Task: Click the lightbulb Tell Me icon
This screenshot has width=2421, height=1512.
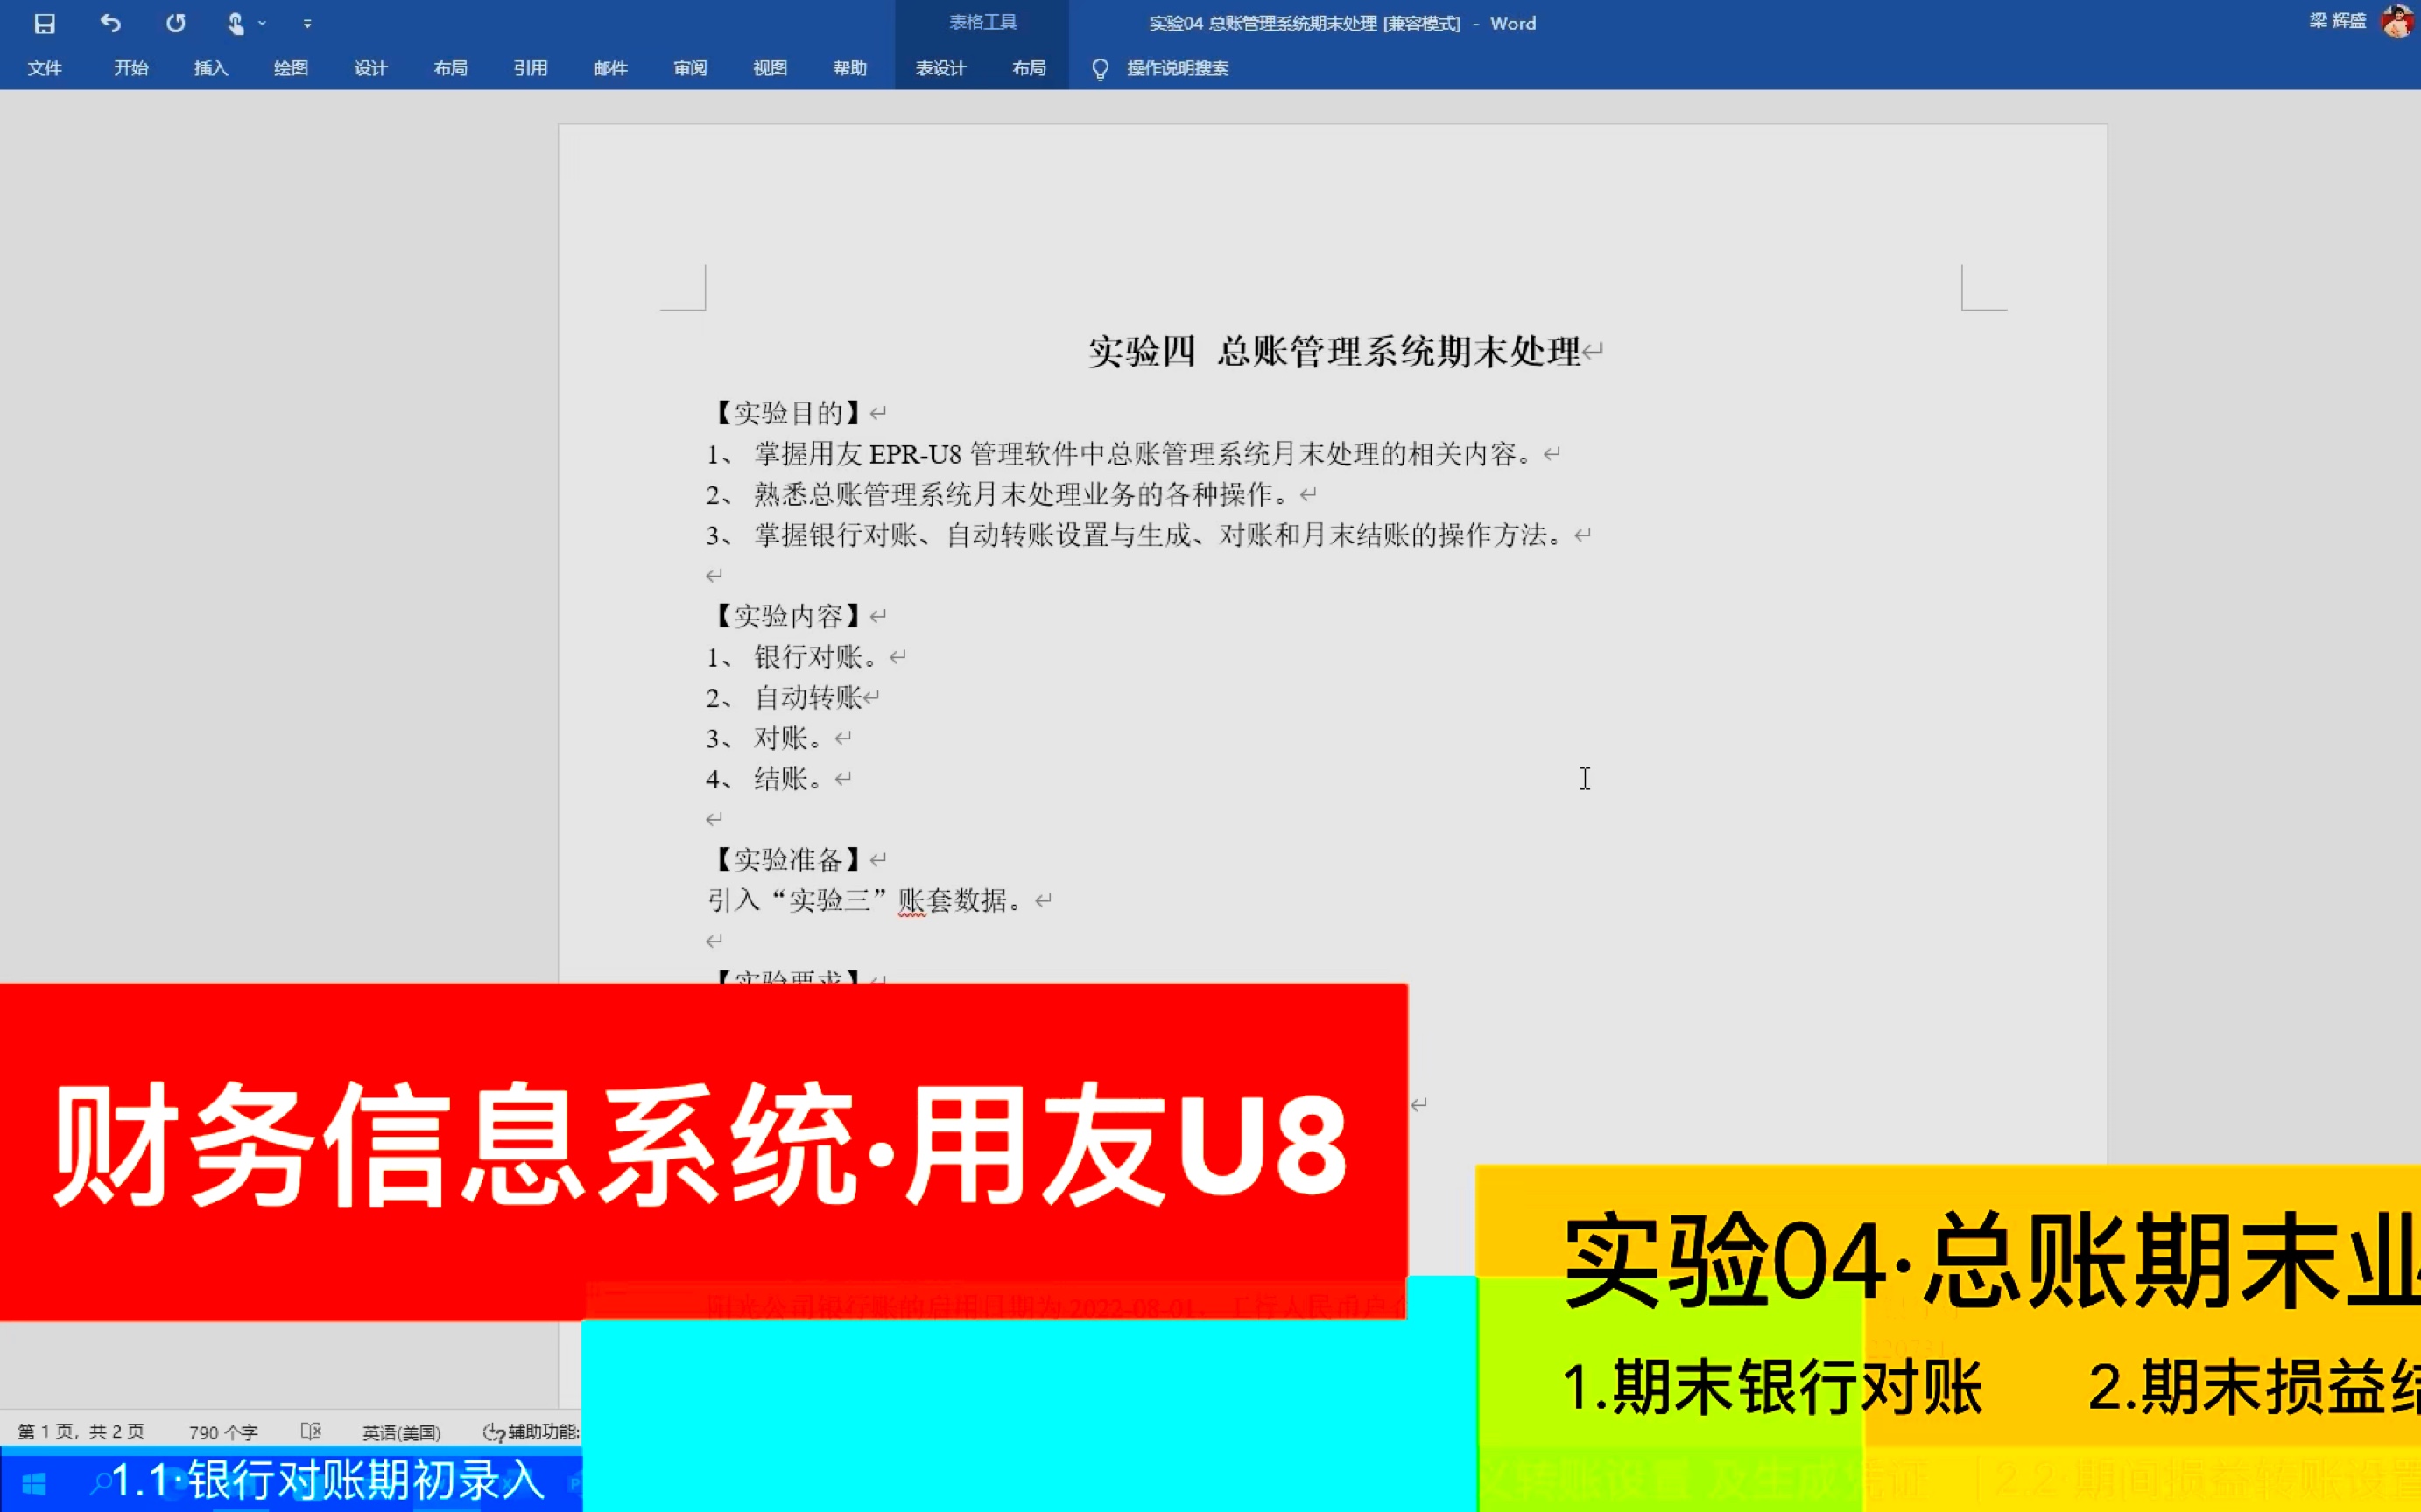Action: (1100, 69)
